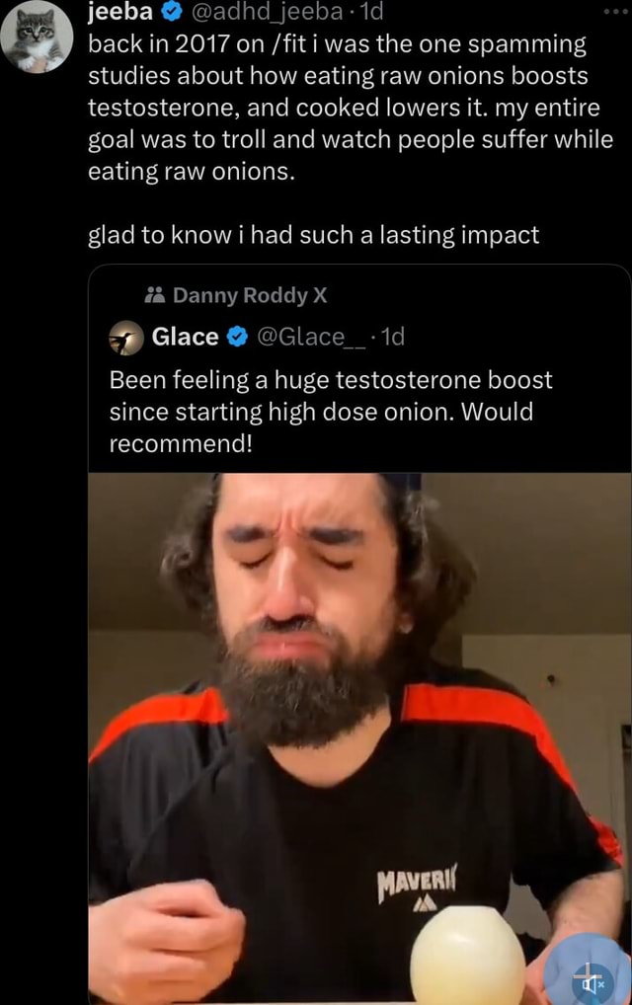
Task: Click the 1d timestamp on Glace's post
Action: (x=392, y=338)
